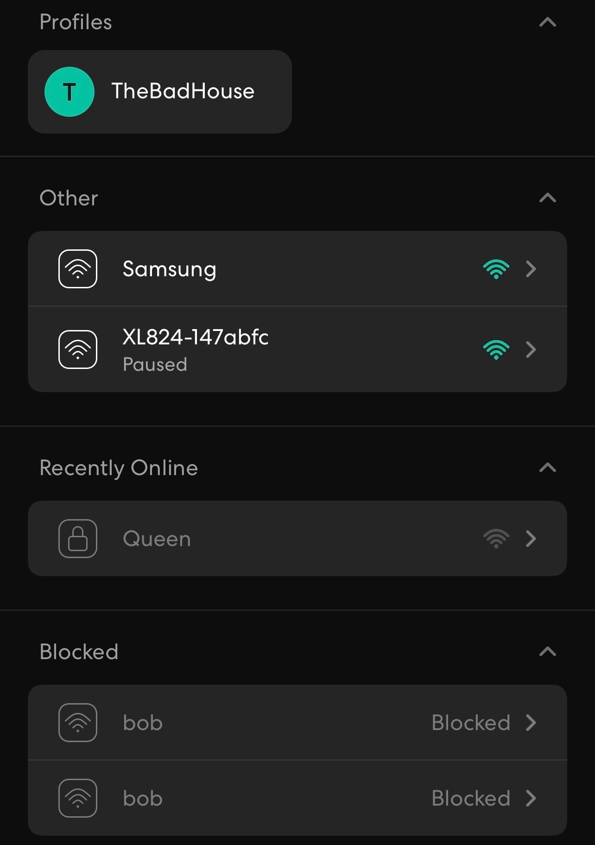Collapse the Profiles section
The image size is (595, 845).
pyautogui.click(x=548, y=22)
